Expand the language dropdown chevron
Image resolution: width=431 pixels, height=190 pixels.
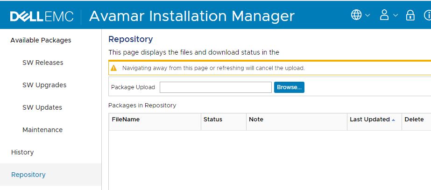click(x=367, y=15)
